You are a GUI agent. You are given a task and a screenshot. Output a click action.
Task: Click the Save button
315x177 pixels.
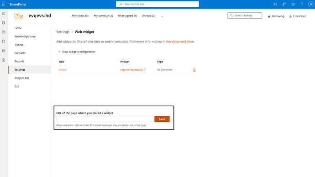pyautogui.click(x=162, y=119)
